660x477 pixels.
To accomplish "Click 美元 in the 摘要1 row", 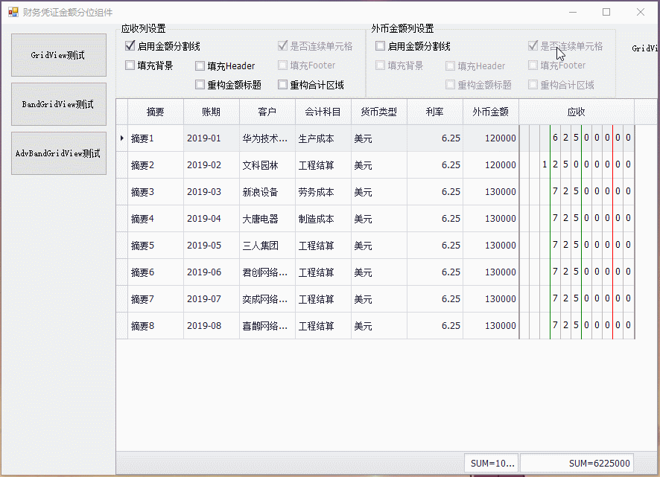I will point(379,138).
